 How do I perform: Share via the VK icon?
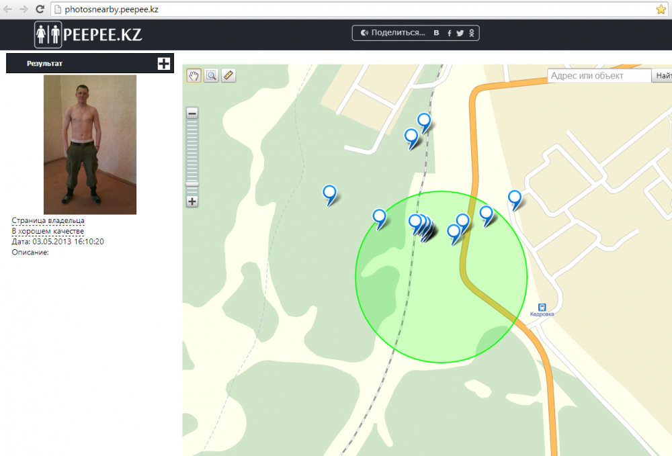coord(436,33)
